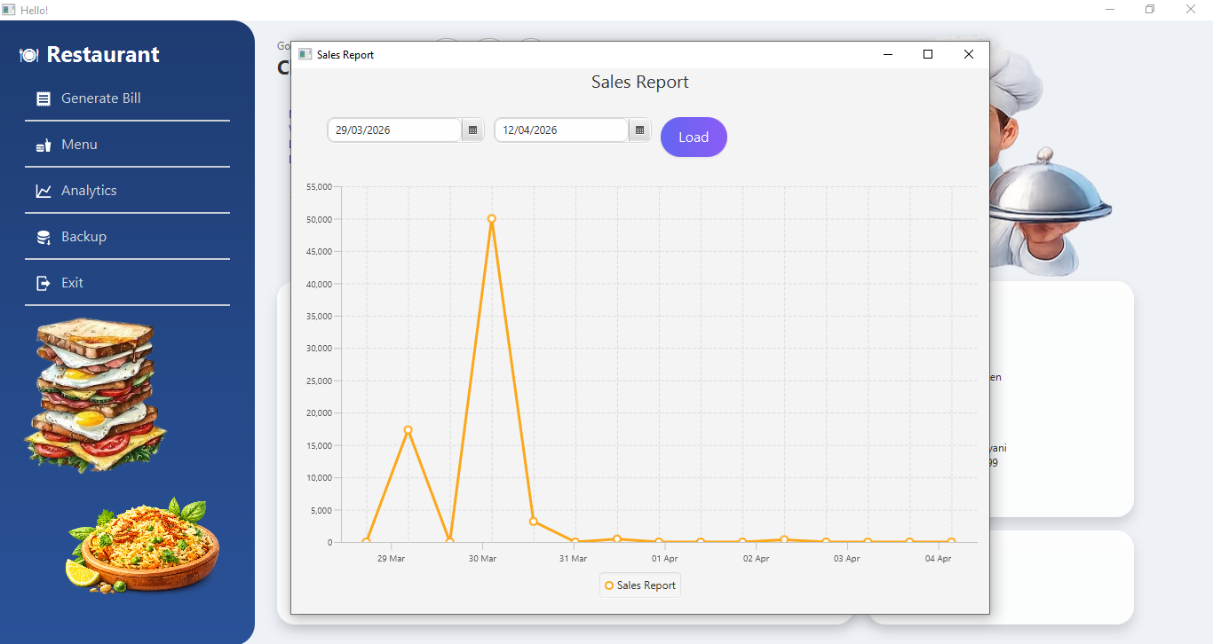The width and height of the screenshot is (1213, 644).
Task: Maximize the Sales Report window
Action: 928,54
